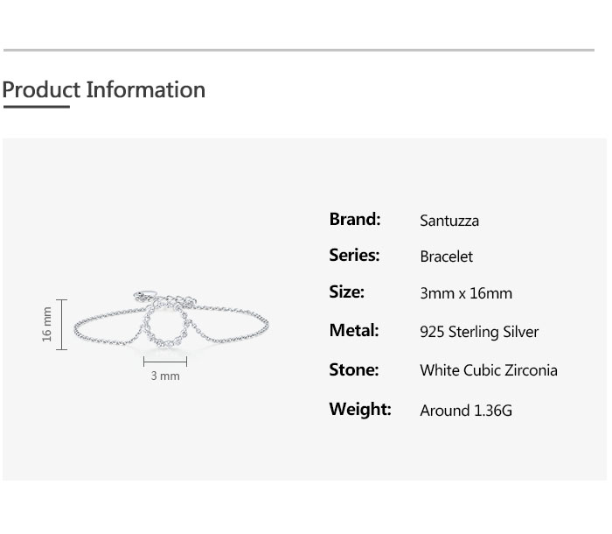
Task: Select the Brand label
Action: point(354,220)
